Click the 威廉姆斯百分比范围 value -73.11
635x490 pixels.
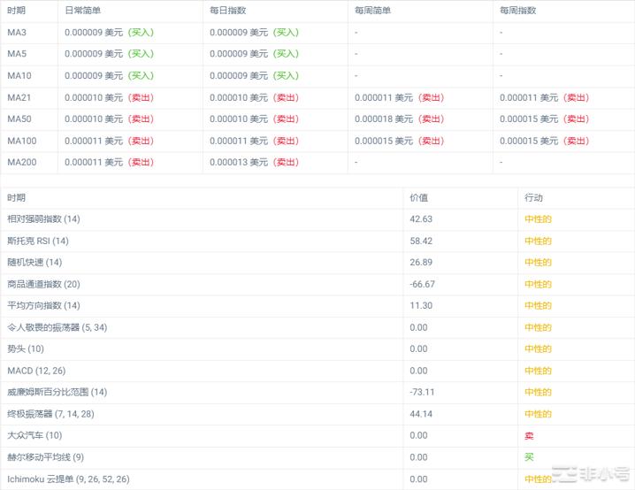point(423,392)
